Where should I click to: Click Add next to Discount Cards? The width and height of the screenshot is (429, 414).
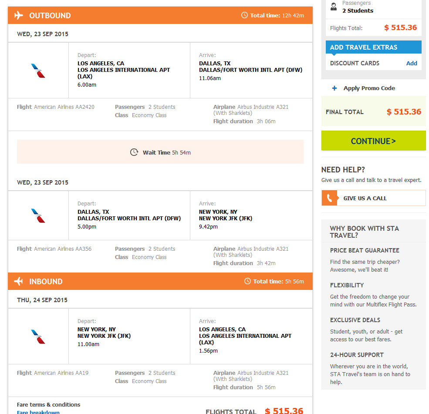412,63
